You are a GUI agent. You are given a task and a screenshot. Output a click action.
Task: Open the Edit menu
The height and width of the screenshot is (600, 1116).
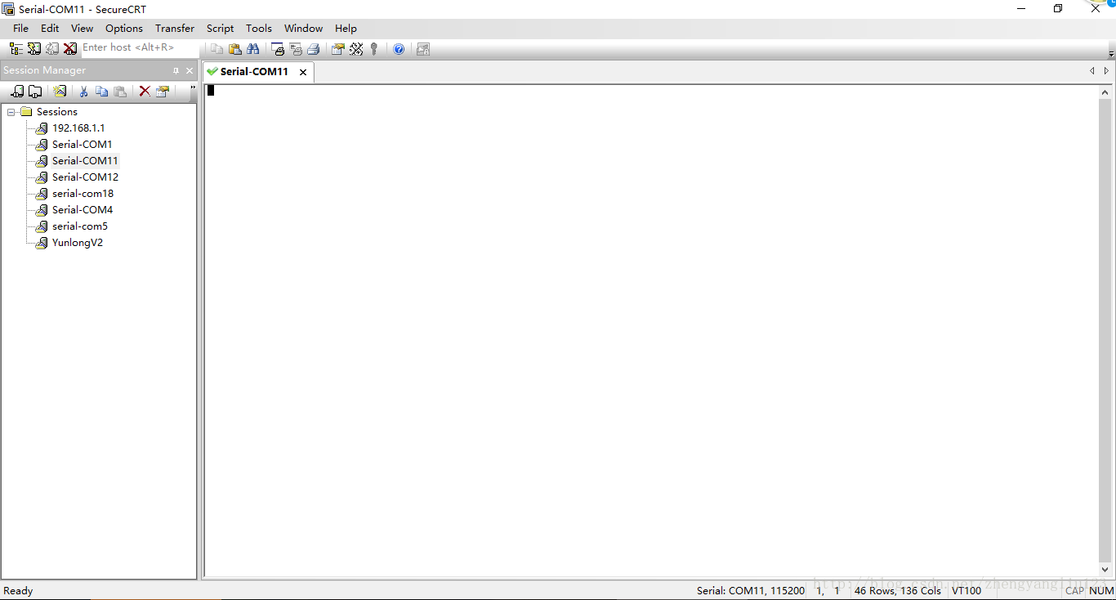click(x=50, y=29)
